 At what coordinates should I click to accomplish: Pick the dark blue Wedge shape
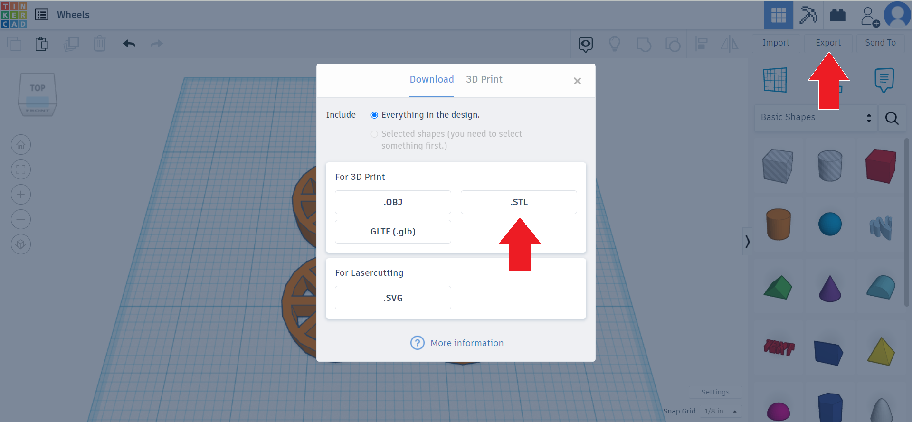click(828, 353)
